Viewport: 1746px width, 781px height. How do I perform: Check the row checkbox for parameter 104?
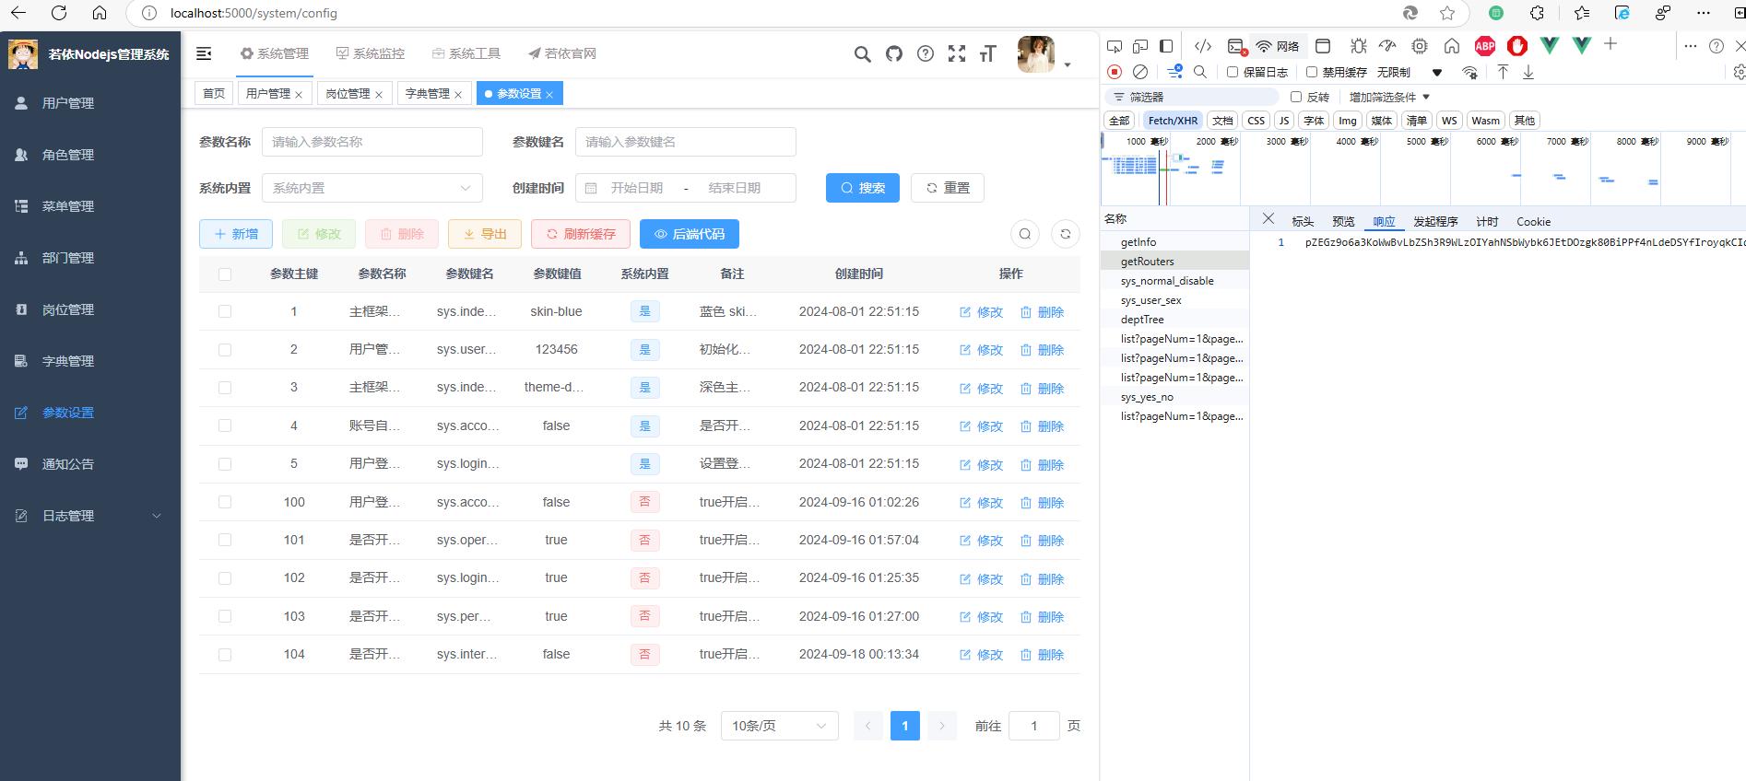[225, 654]
